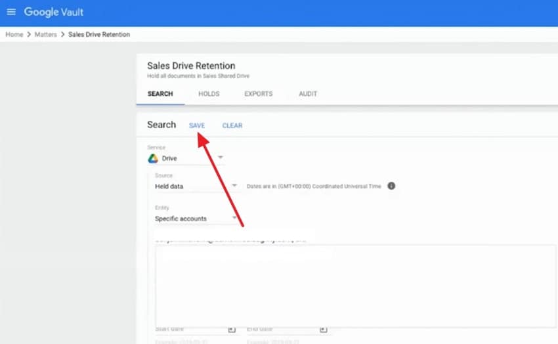Click the Coordinated Universal Time note
Viewport: 558px width, 344px height.
314,186
